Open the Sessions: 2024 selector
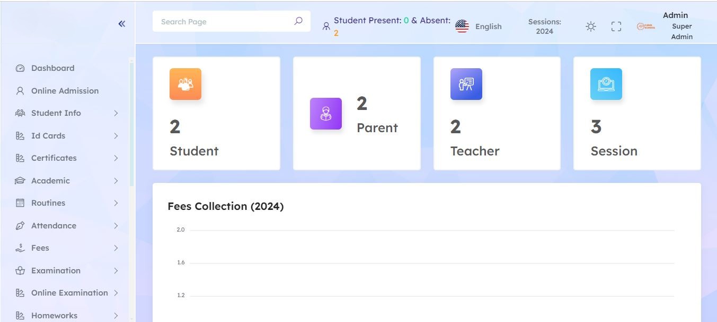The width and height of the screenshot is (717, 322). [544, 26]
